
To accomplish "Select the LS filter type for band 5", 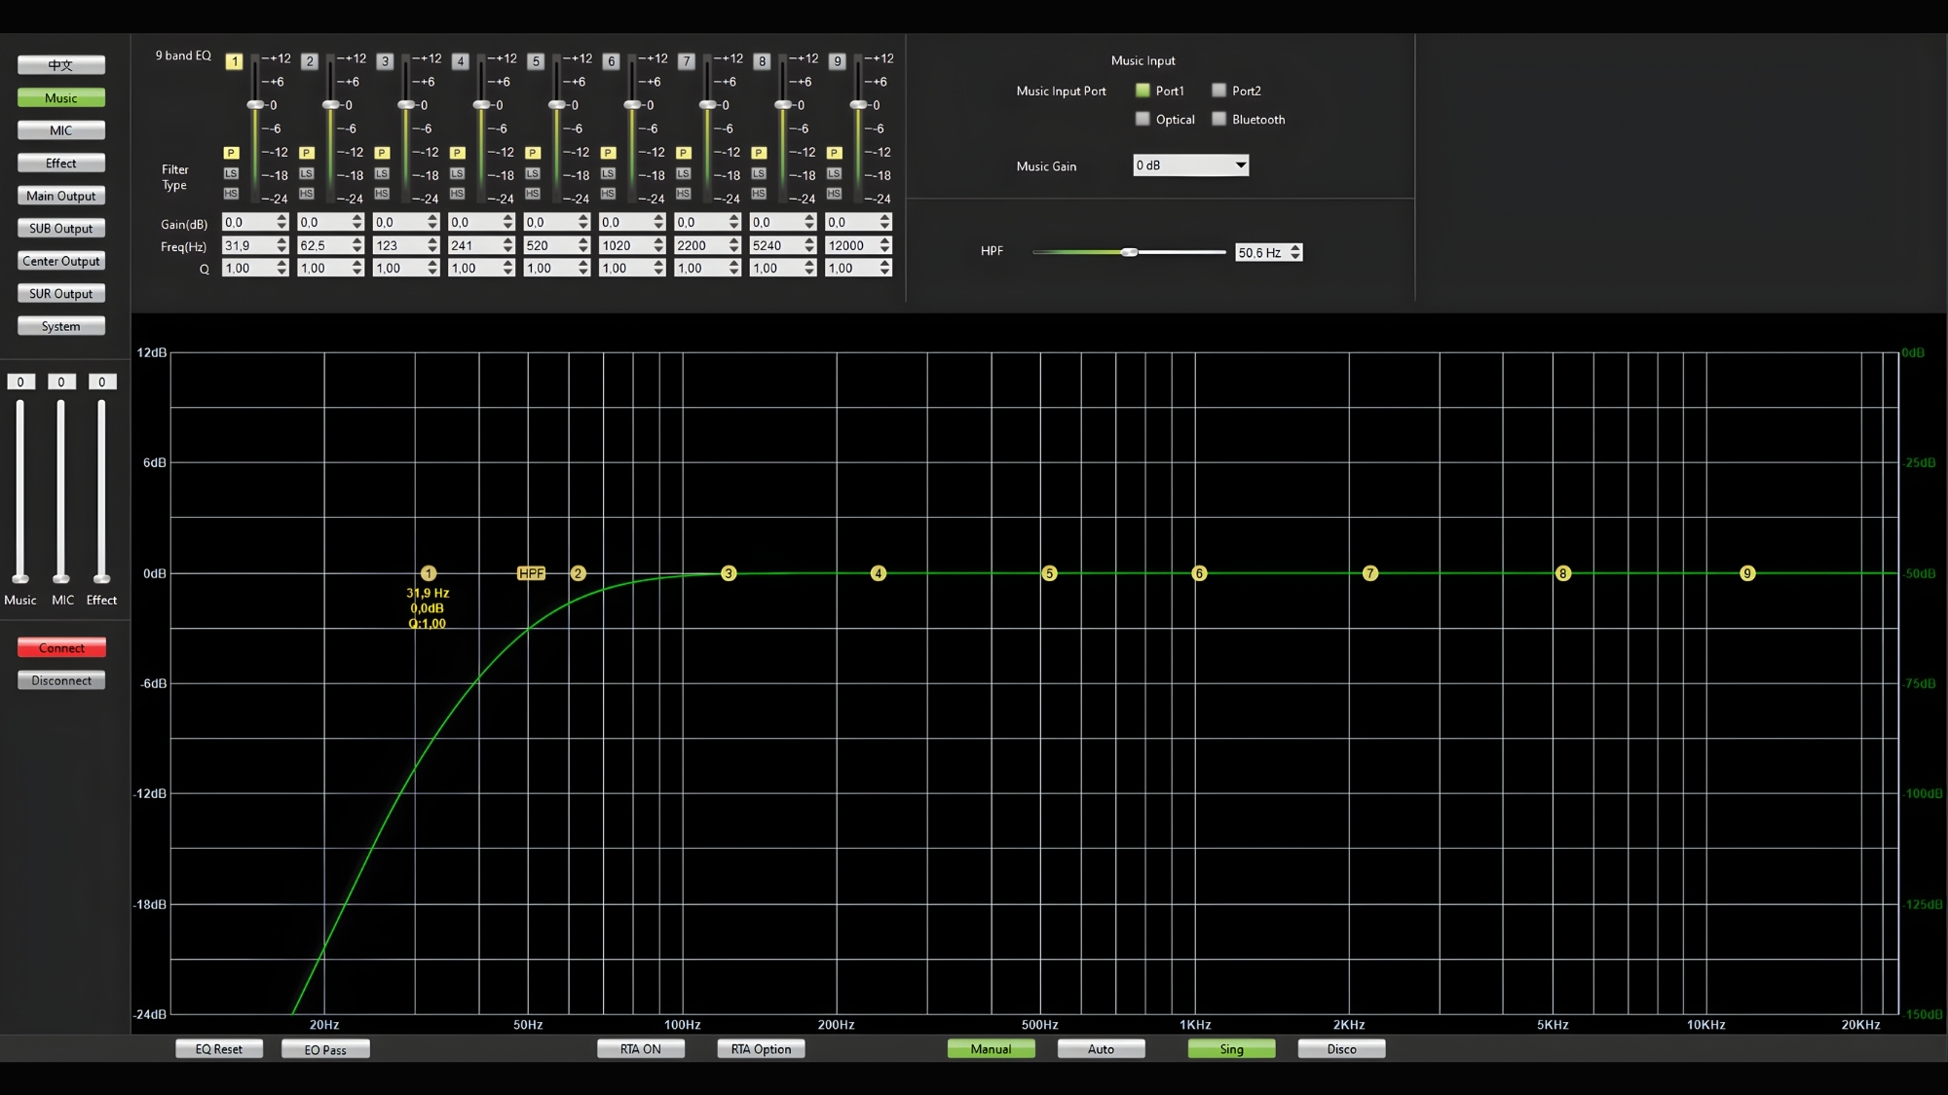I will point(533,173).
